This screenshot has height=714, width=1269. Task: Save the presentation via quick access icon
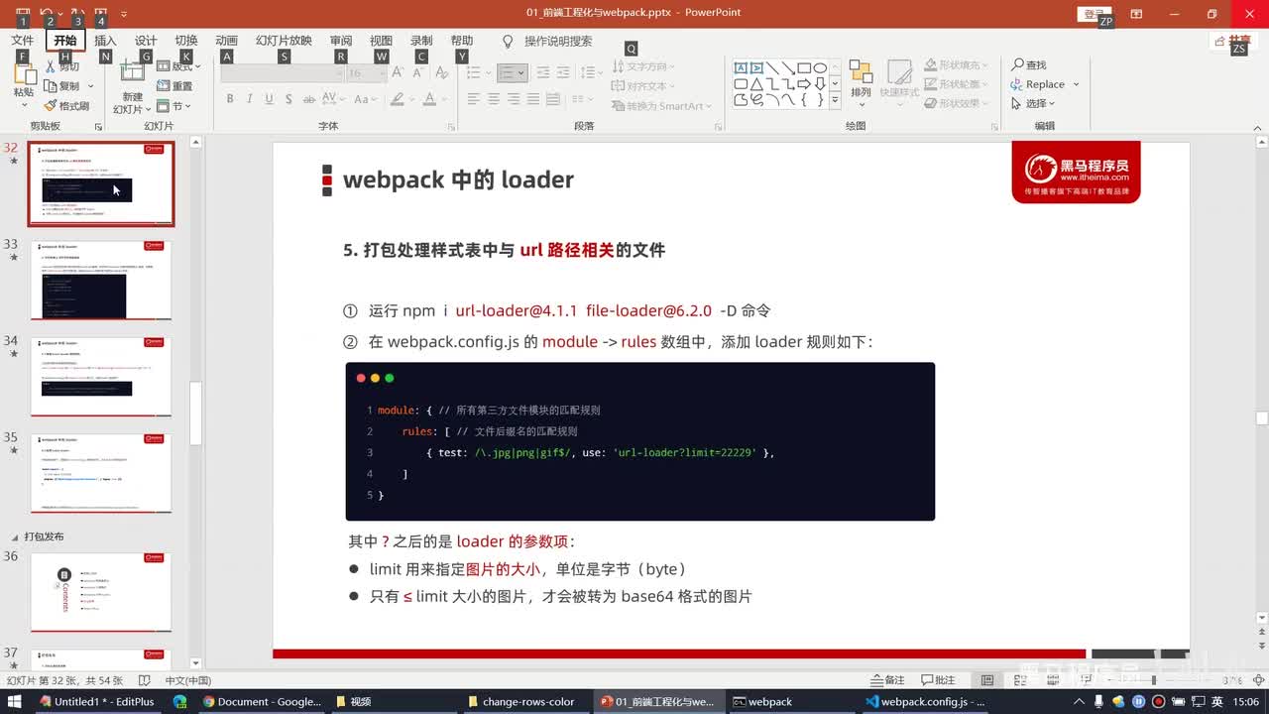(23, 13)
